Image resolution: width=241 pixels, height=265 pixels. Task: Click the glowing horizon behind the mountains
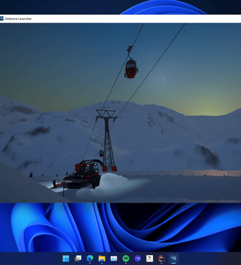(211, 107)
